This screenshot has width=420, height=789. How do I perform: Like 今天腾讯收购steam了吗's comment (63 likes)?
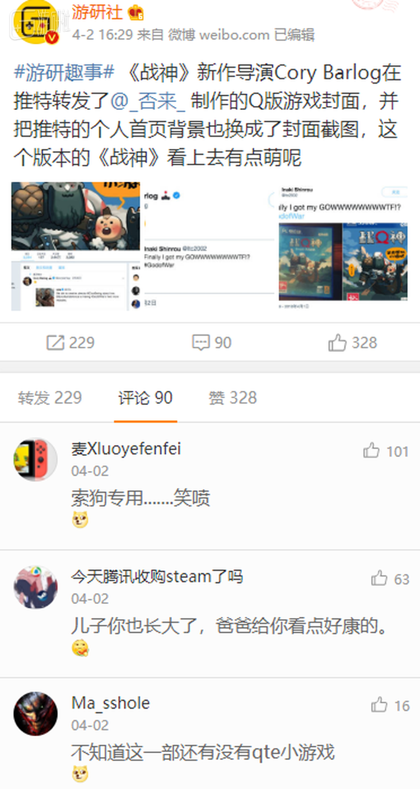[379, 578]
